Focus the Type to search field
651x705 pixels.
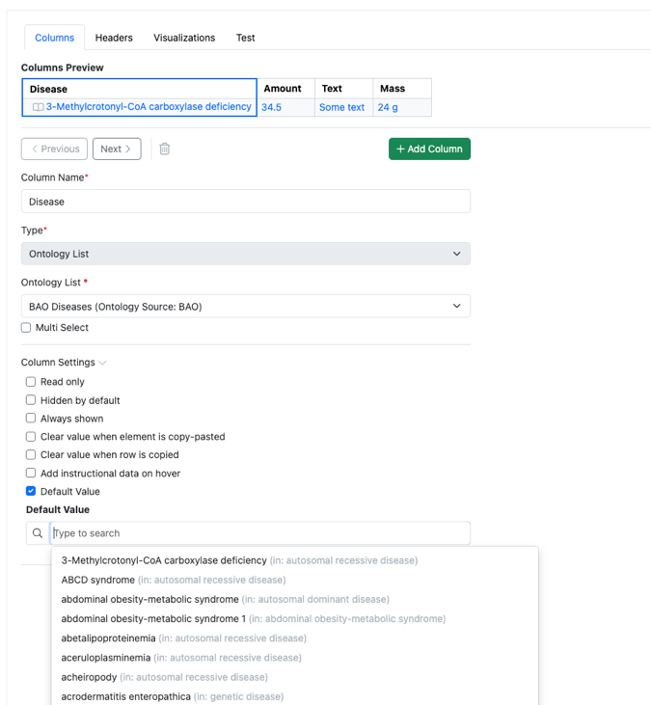[259, 533]
